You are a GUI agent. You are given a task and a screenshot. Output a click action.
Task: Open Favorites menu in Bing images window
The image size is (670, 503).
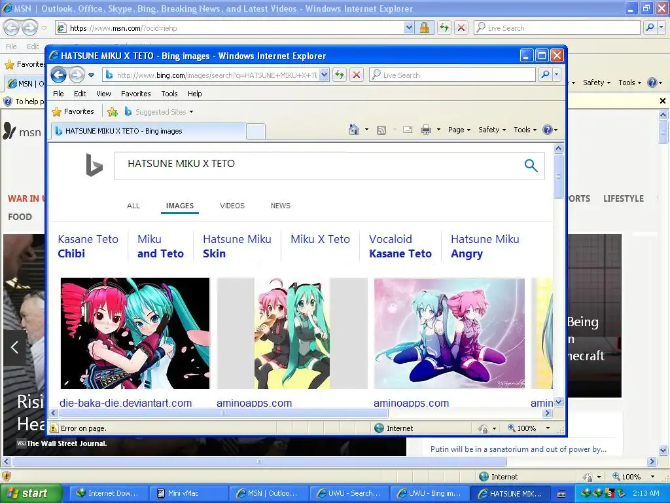click(136, 94)
